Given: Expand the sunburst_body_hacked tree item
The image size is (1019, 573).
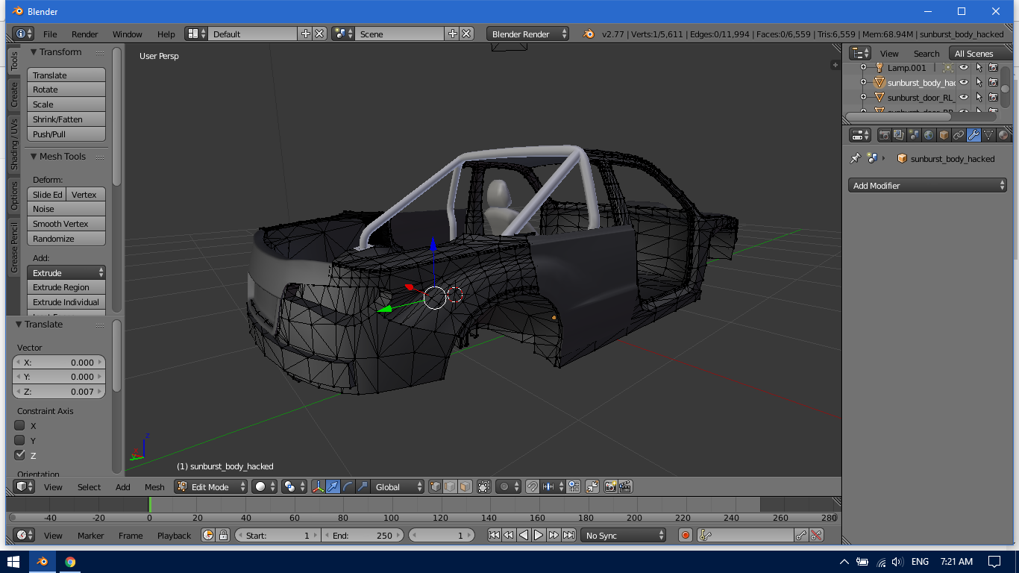Looking at the screenshot, I should pyautogui.click(x=864, y=83).
